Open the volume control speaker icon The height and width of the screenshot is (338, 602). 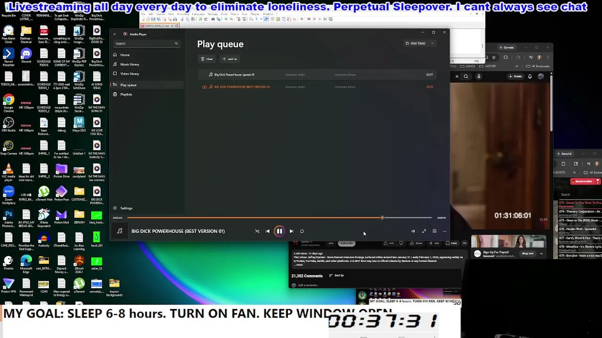[413, 231]
